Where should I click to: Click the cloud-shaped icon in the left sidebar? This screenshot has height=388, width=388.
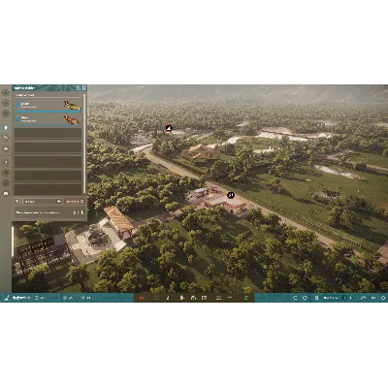coord(6,148)
